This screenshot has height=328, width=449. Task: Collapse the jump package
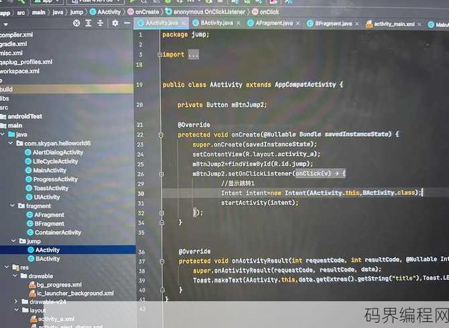click(x=14, y=241)
